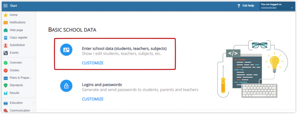Image resolution: width=297 pixels, height=114 pixels.
Task: Click the Grades red circle icon
Action: pos(6,70)
